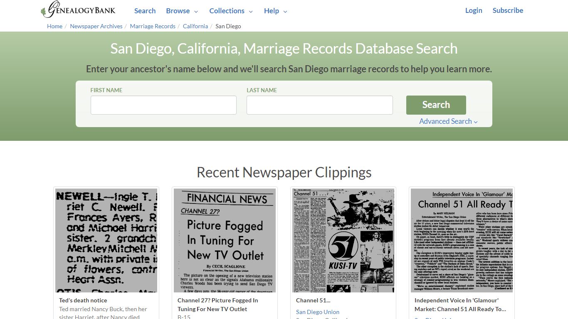The width and height of the screenshot is (568, 319).
Task: Open the 'Ted's death notice' title
Action: click(x=83, y=300)
